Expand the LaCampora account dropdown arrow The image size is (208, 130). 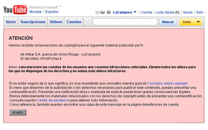[135, 12]
